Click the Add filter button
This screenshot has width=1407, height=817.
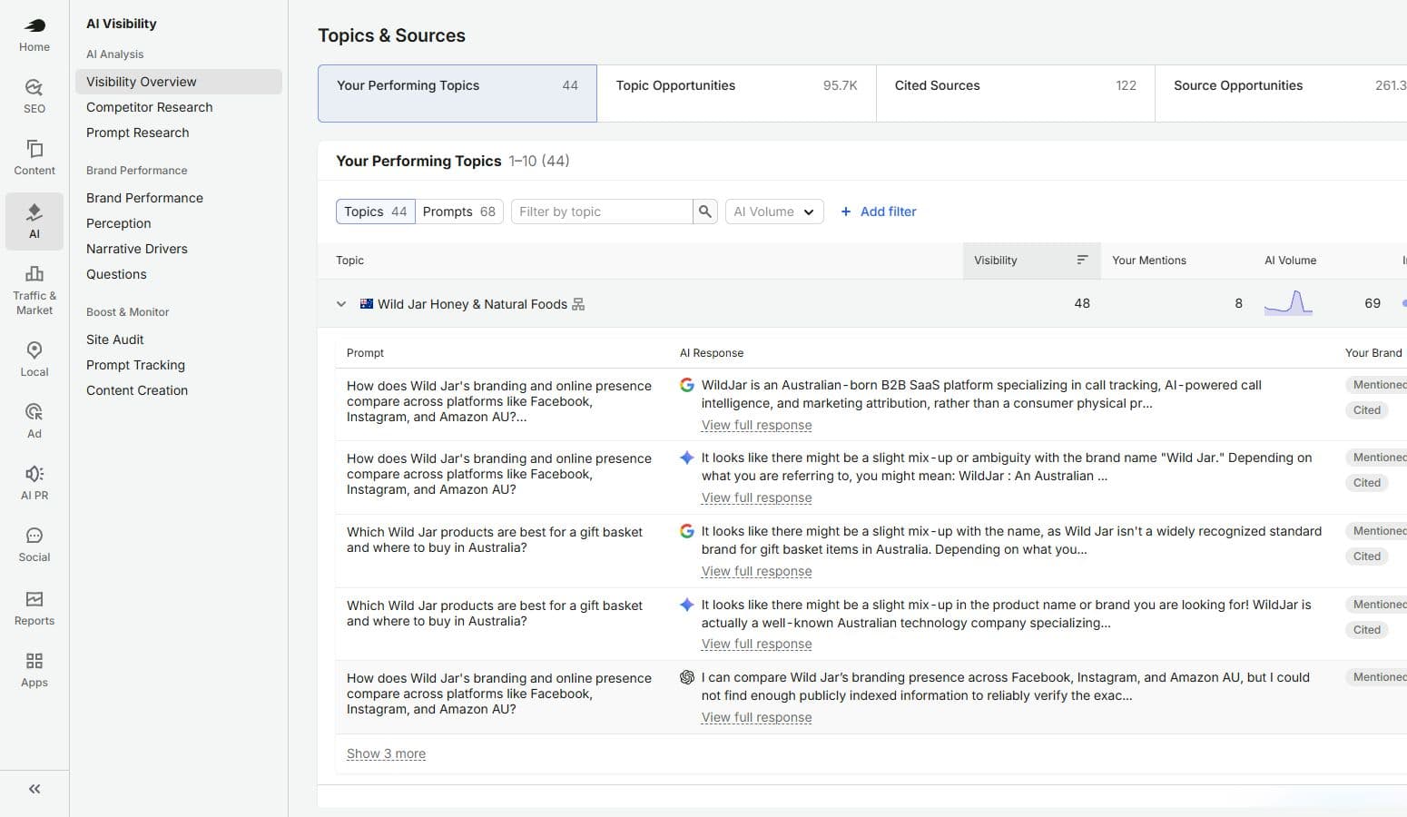tap(879, 212)
